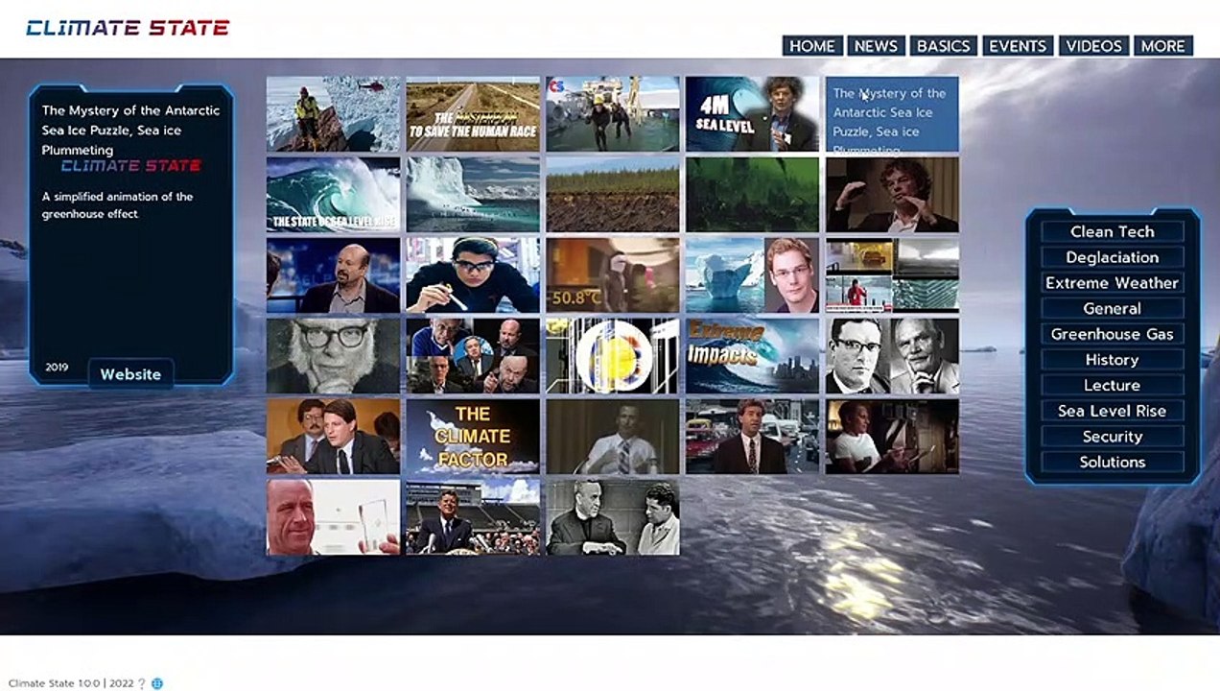This screenshot has height=691, width=1220.
Task: Open the five-men panel collage thumbnail
Action: tap(473, 356)
